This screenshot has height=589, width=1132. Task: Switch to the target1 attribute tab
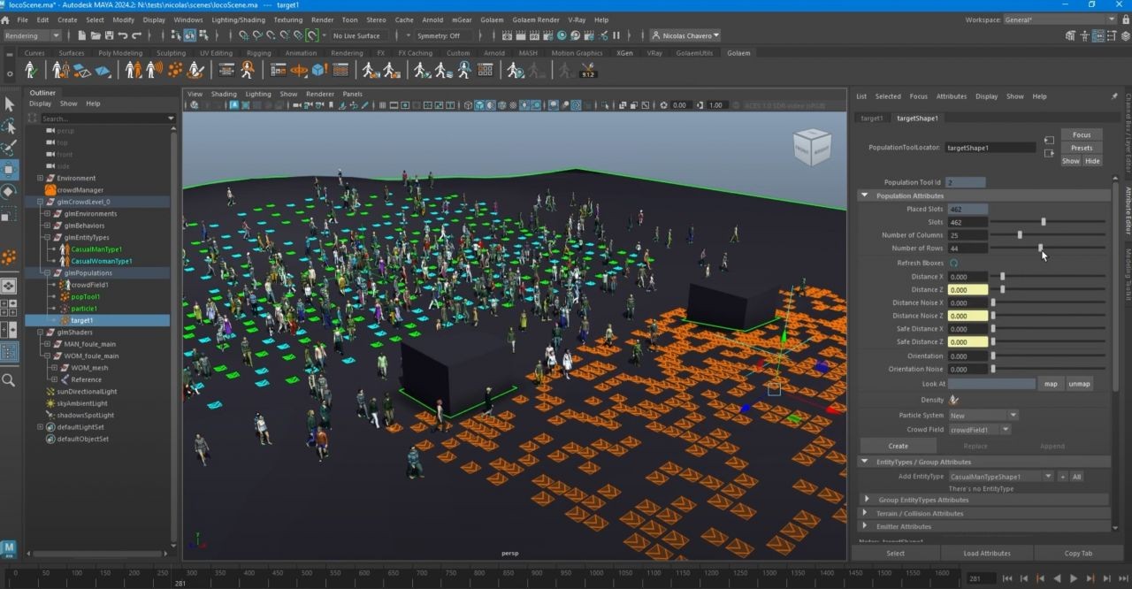pyautogui.click(x=872, y=118)
